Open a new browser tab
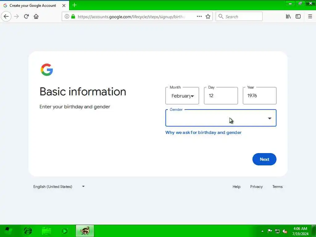The width and height of the screenshot is (316, 237). 74,5
